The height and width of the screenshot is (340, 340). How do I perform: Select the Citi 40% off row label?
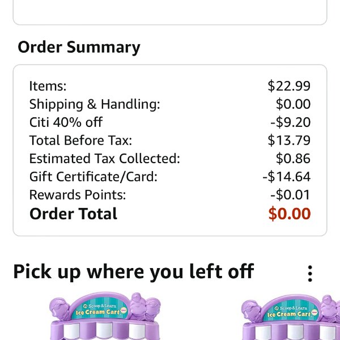(x=66, y=122)
